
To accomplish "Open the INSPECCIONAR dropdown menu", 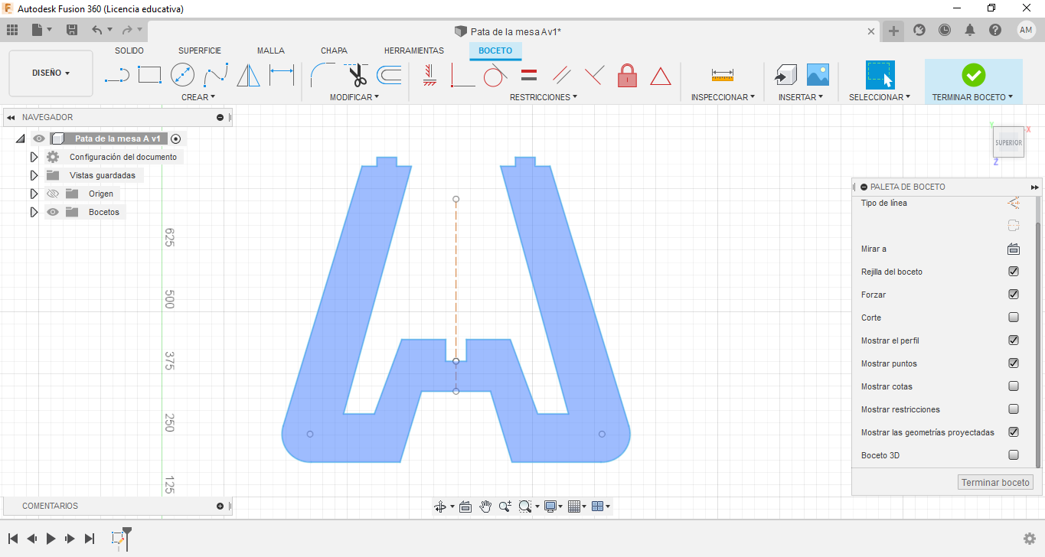I will [x=723, y=97].
